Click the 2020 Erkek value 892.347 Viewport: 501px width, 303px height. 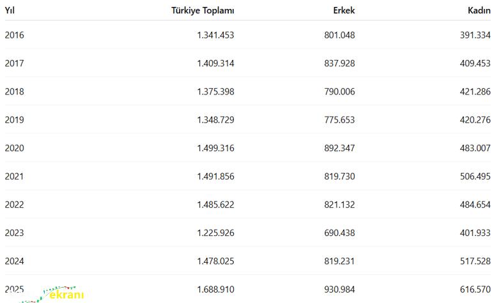tap(339, 148)
